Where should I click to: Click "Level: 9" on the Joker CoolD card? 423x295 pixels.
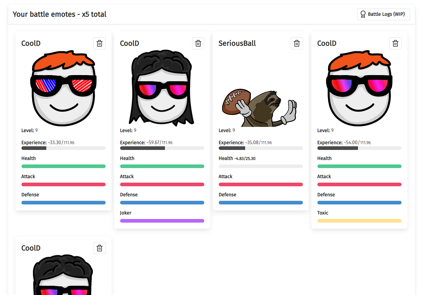[x=128, y=130]
